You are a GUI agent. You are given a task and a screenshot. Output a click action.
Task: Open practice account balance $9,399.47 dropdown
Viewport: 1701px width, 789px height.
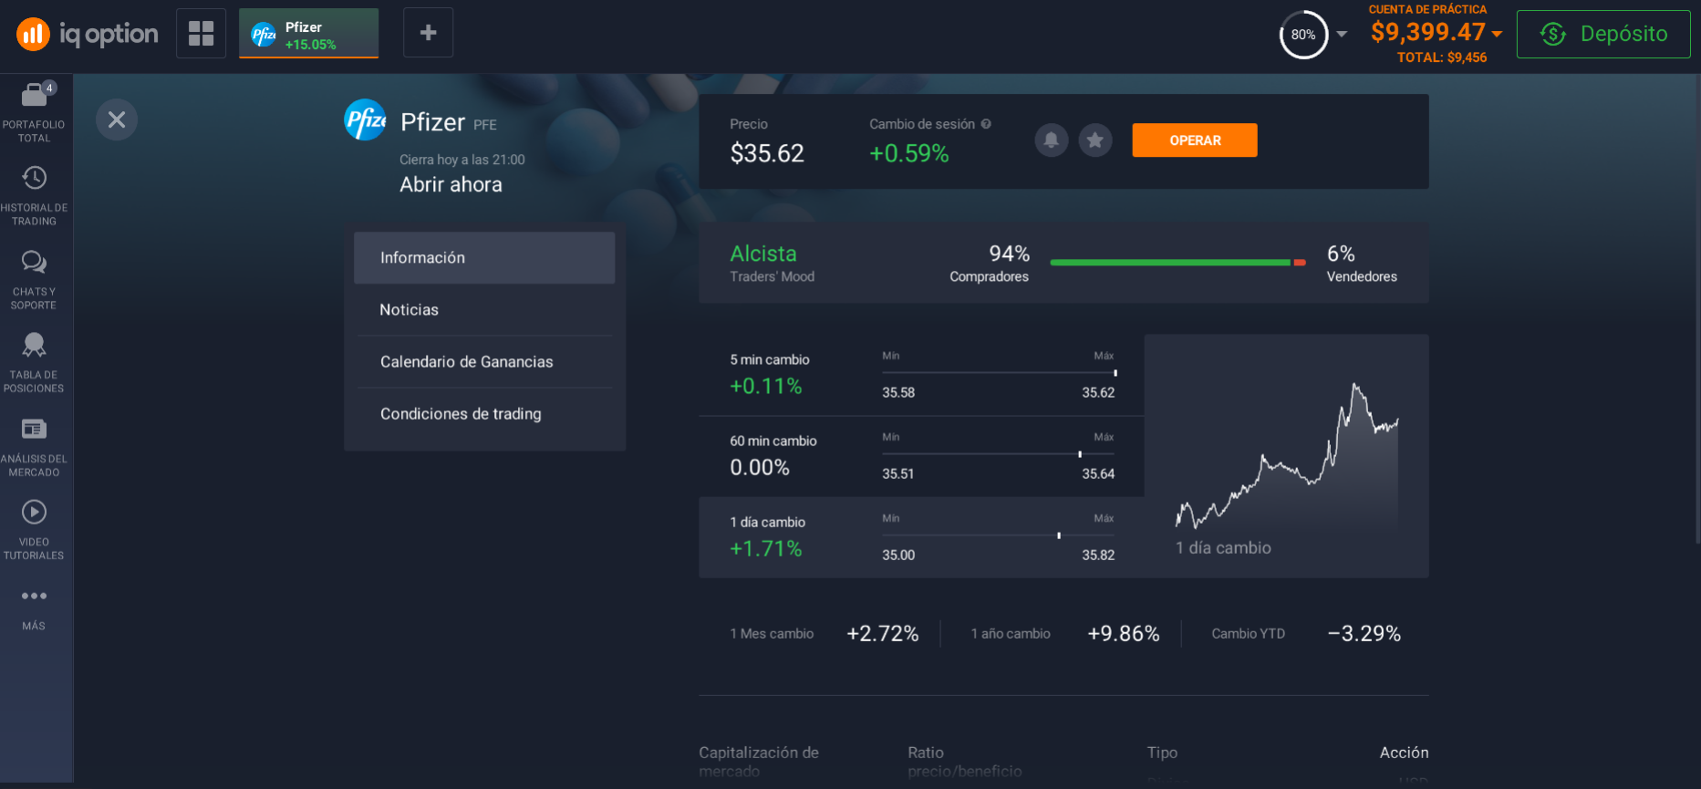[x=1436, y=32]
